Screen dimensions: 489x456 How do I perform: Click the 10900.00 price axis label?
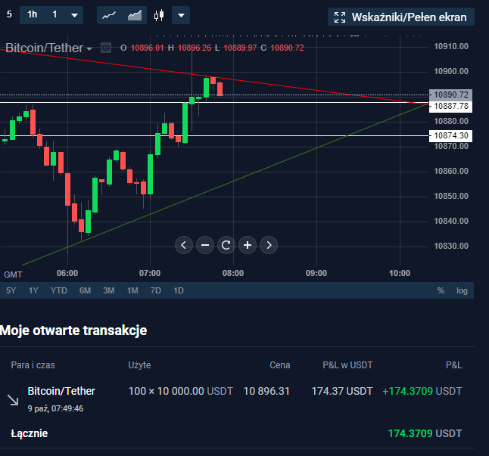tap(451, 71)
